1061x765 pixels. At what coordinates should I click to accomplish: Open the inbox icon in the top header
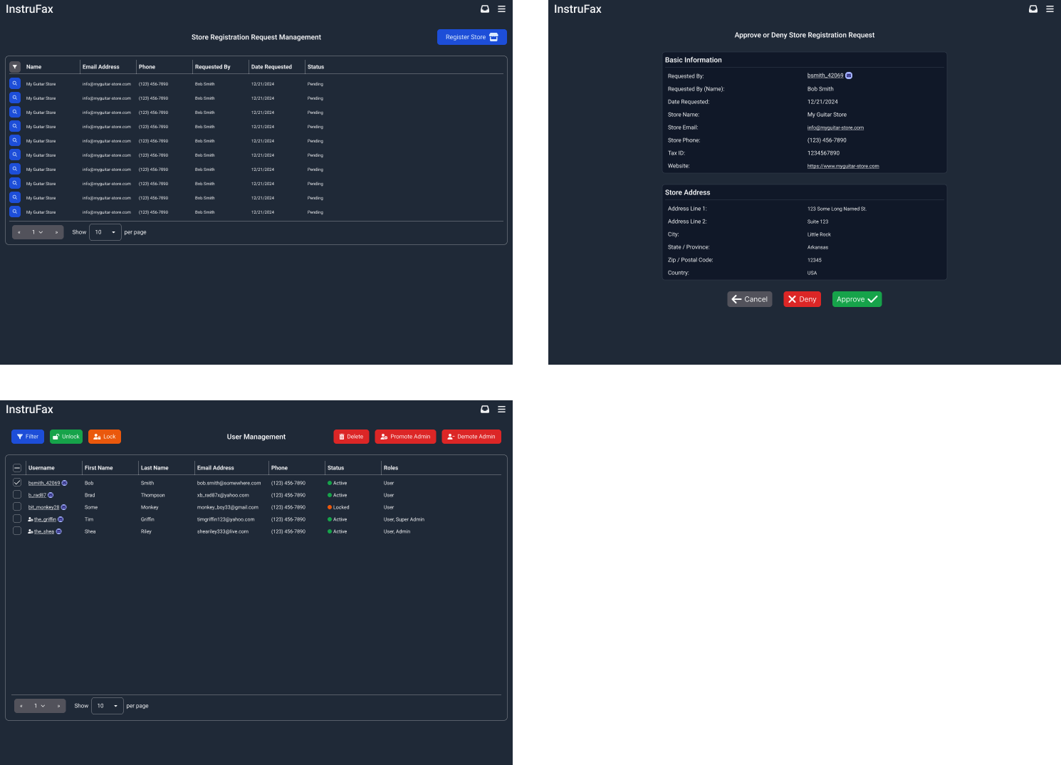point(485,9)
